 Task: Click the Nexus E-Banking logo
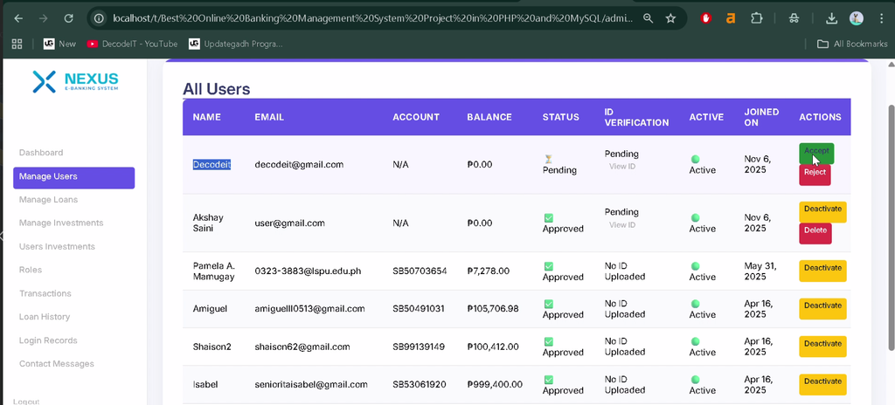(x=75, y=81)
